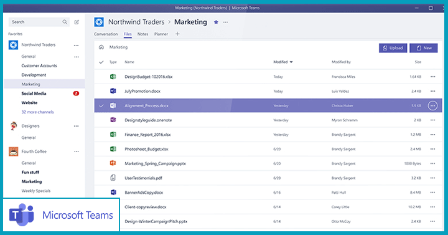Open more options for JulyPromotion.docx
Screen dimensions: 448x235
click(433, 91)
